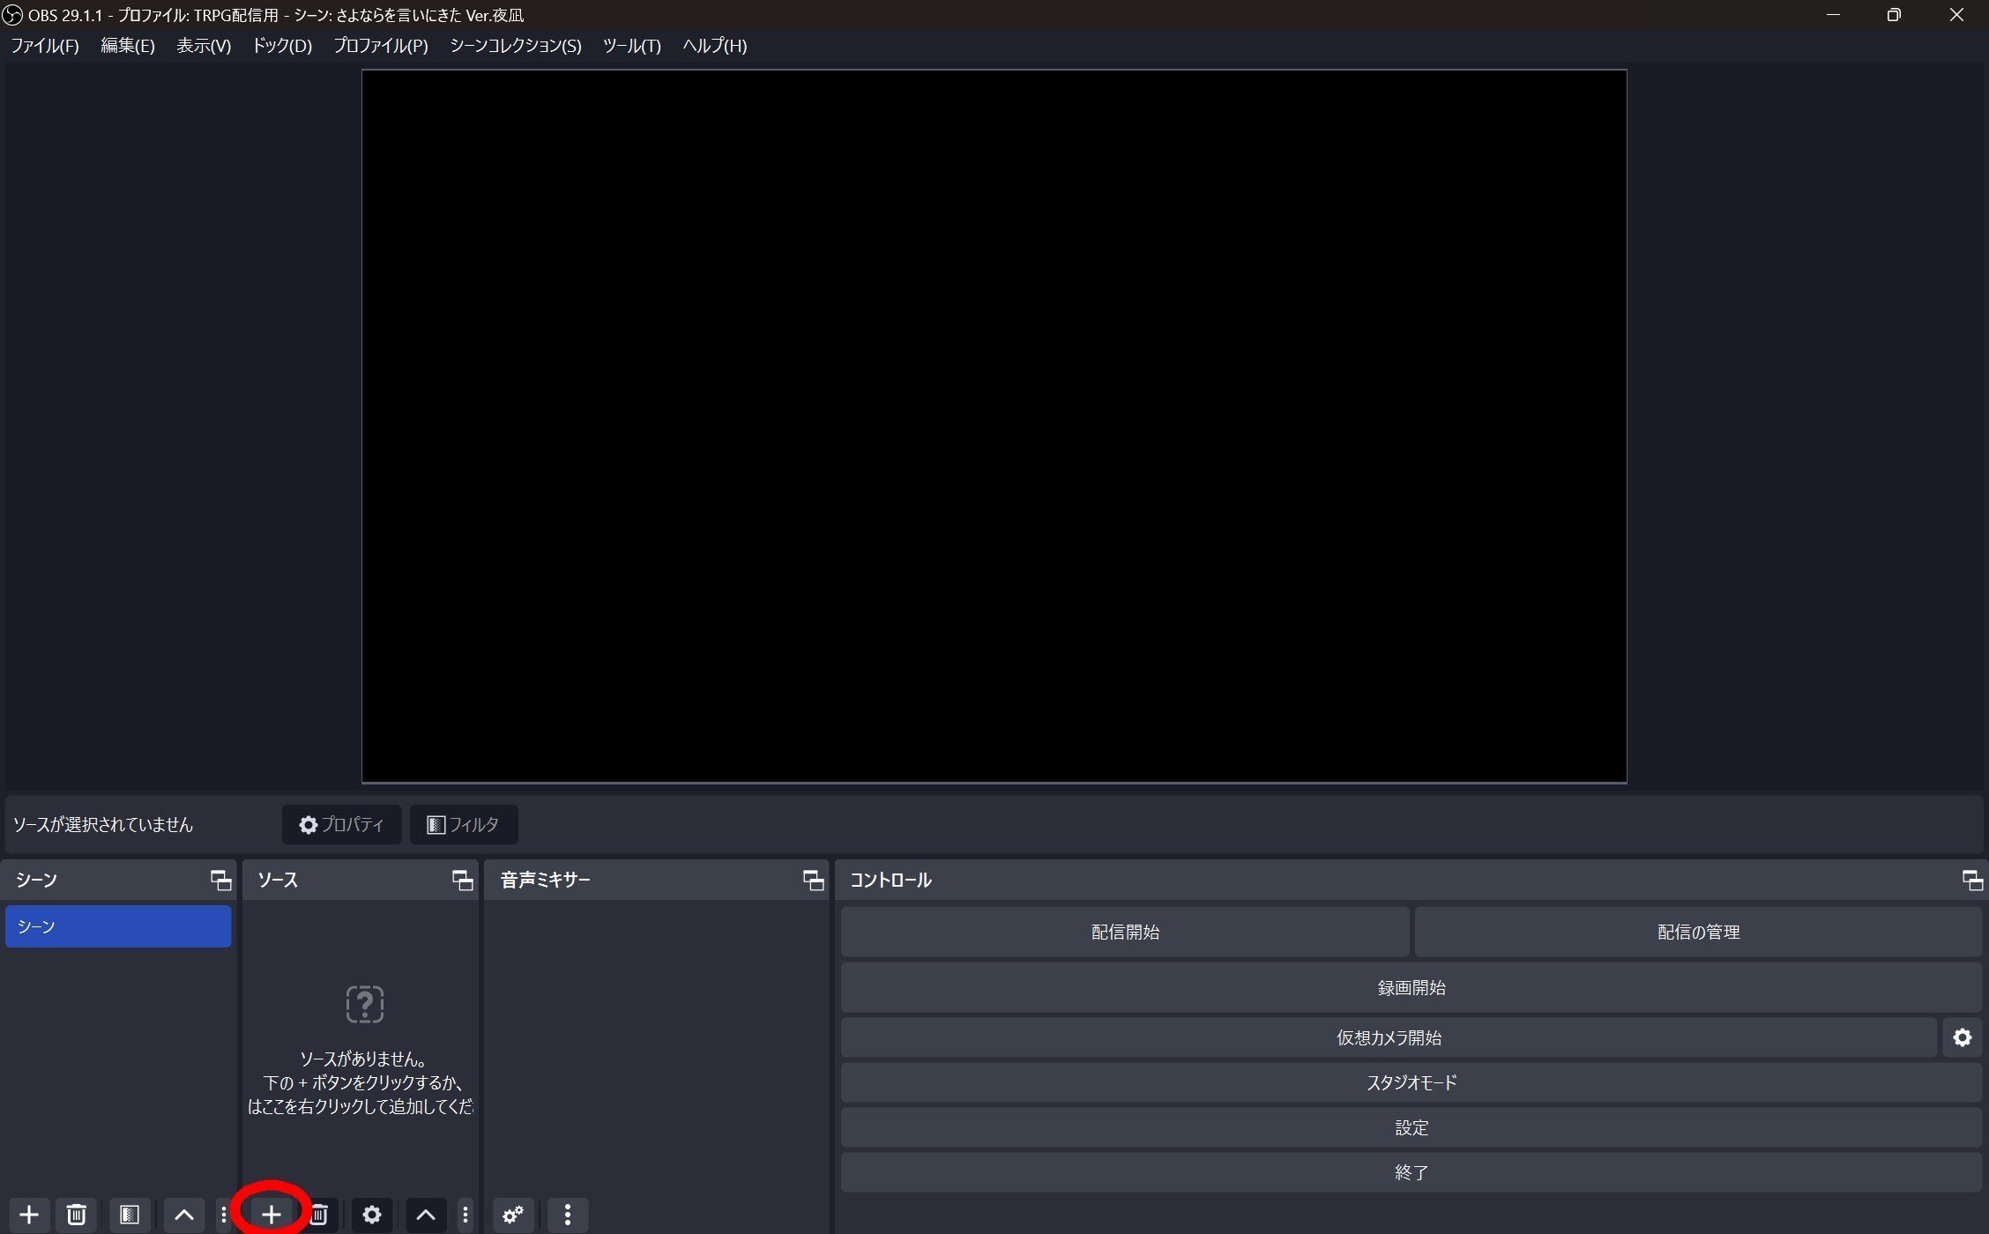
Task: Click the add source plus button
Action: pos(271,1215)
